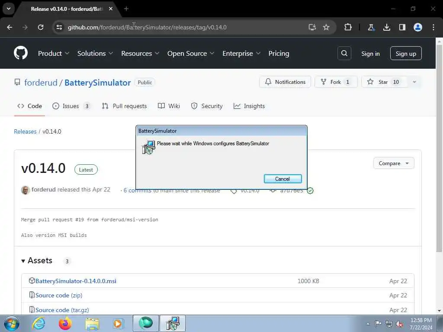The image size is (443, 332).
Task: Open Chrome three-dot menu
Action: pos(433,27)
